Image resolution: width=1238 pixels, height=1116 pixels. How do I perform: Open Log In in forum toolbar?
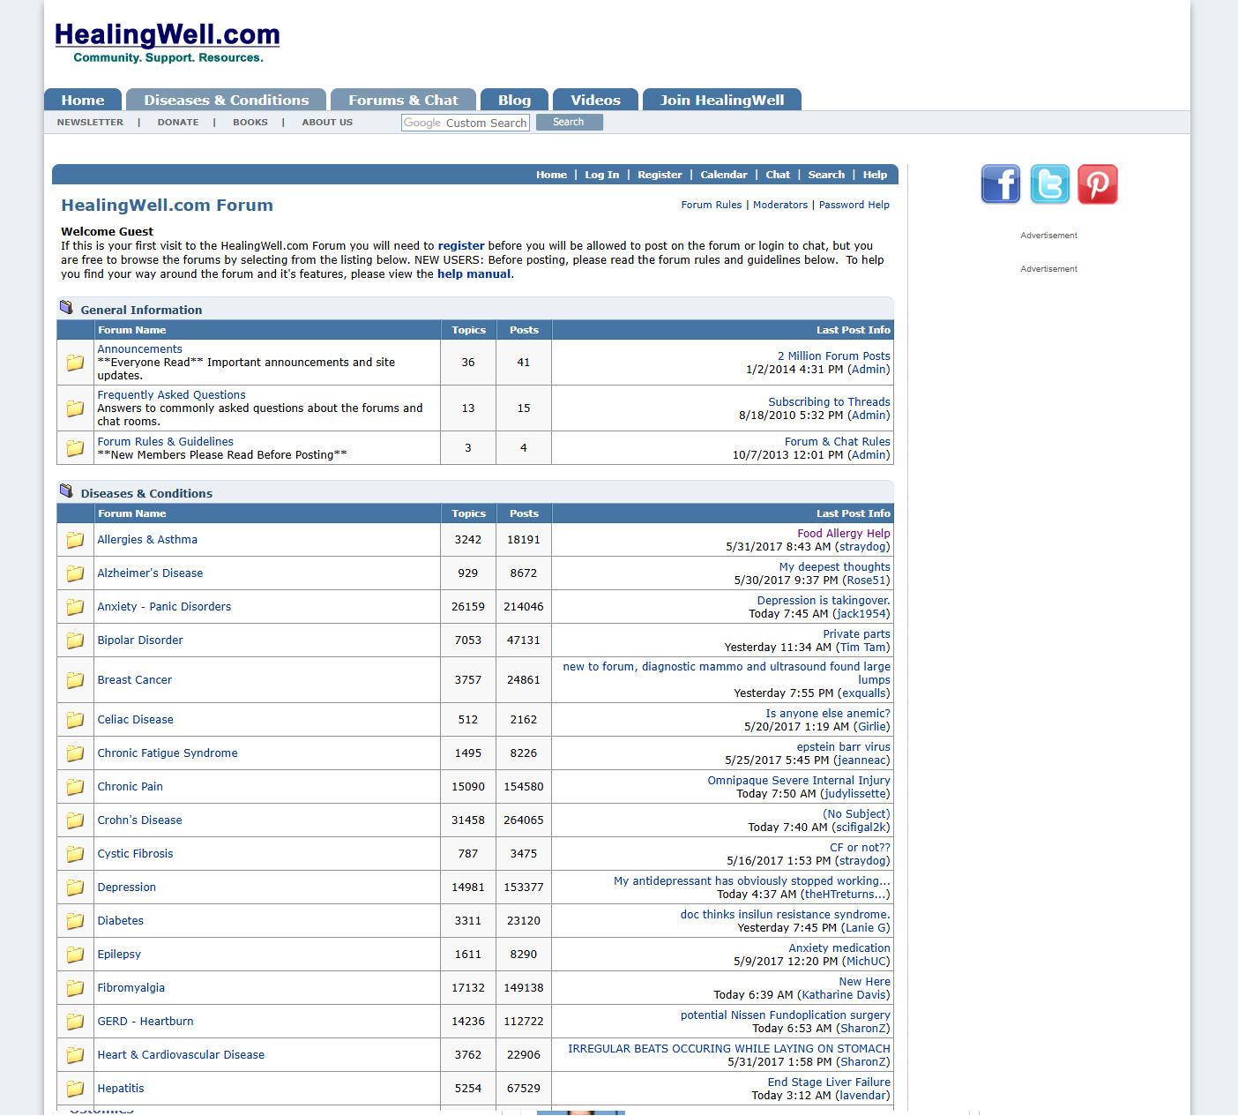tap(602, 175)
